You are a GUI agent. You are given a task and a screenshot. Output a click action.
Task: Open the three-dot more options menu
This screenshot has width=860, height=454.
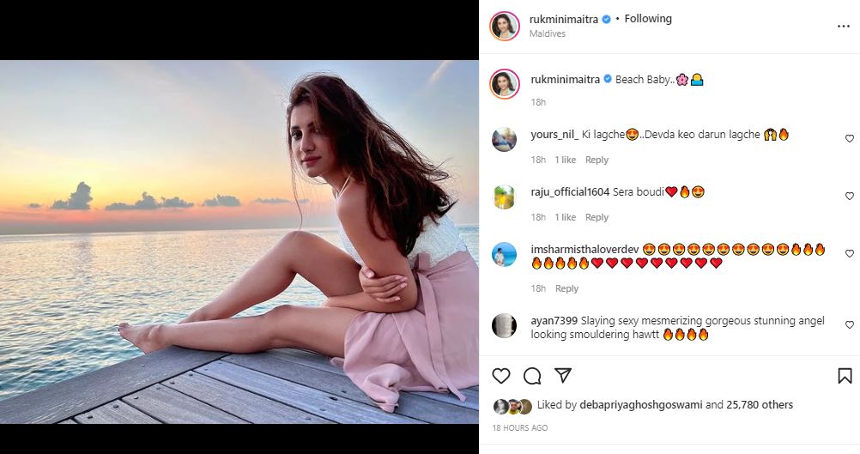[x=843, y=27]
